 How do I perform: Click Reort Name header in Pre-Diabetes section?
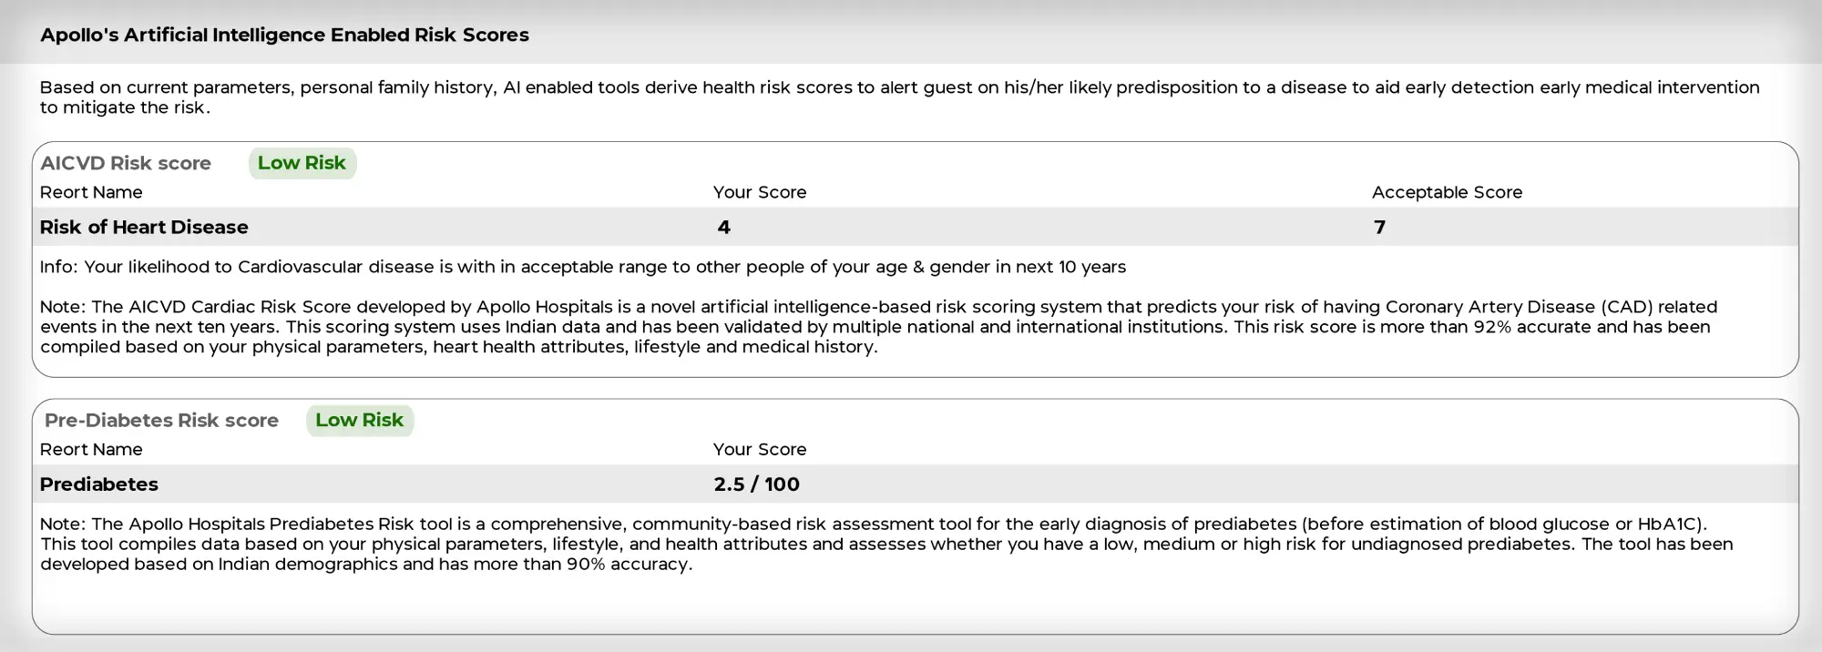pos(91,449)
